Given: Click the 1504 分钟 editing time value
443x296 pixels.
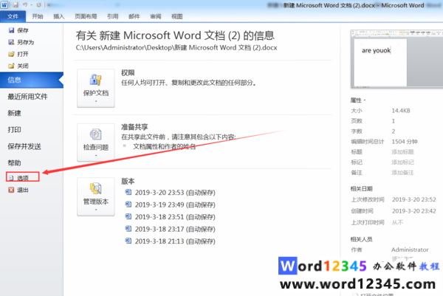Looking at the screenshot, I should [405, 142].
